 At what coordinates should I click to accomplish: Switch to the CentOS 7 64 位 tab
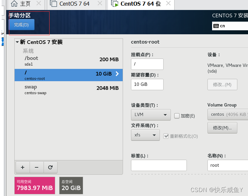pyautogui.click(x=141, y=4)
